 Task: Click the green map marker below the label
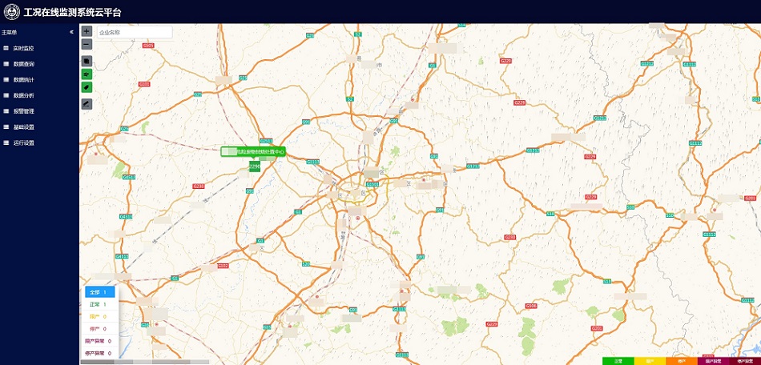coord(255,166)
